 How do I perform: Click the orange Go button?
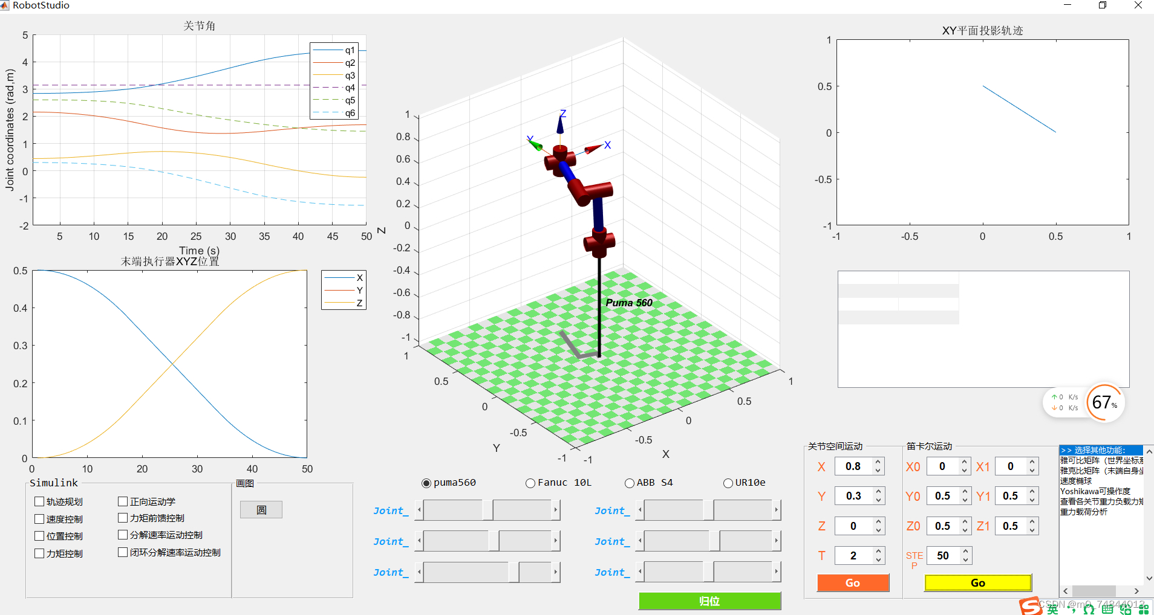pos(853,583)
